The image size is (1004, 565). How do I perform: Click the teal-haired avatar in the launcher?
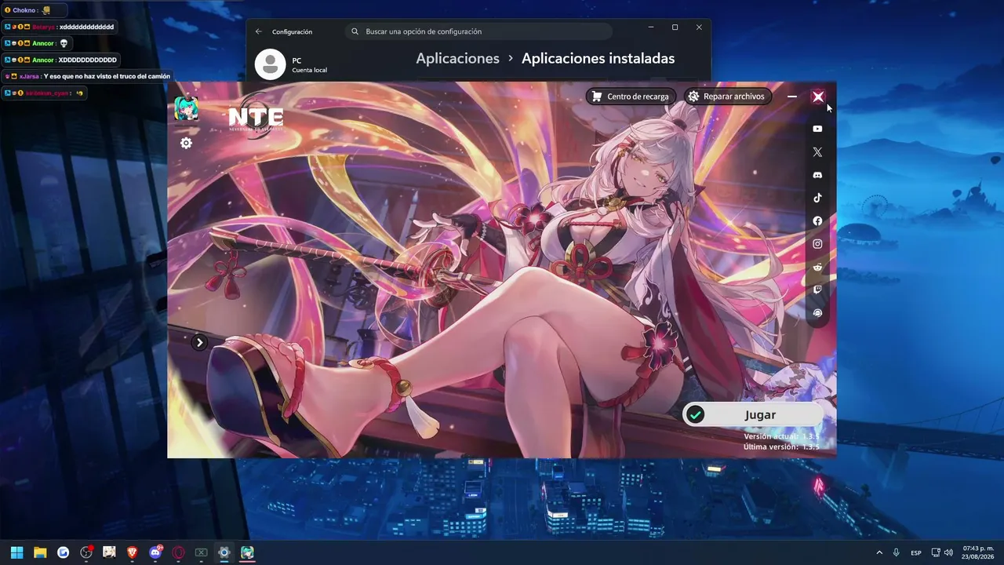coord(186,108)
